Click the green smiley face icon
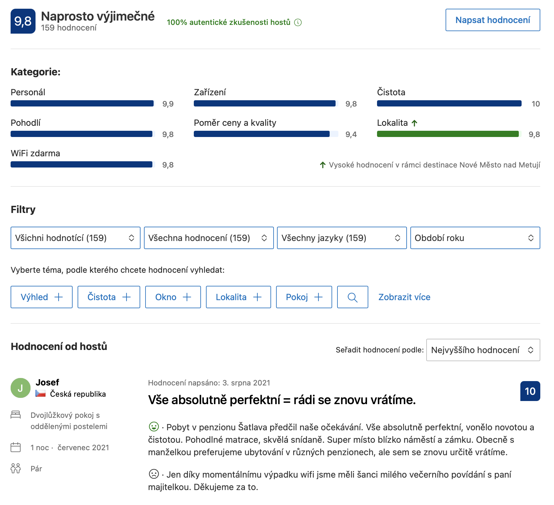The width and height of the screenshot is (554, 505). point(154,427)
